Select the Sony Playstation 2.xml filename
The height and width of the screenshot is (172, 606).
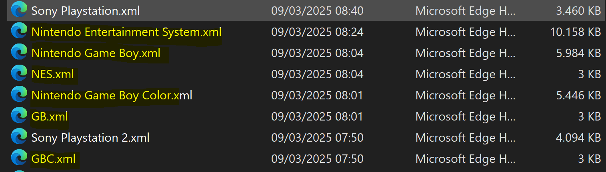pyautogui.click(x=90, y=138)
